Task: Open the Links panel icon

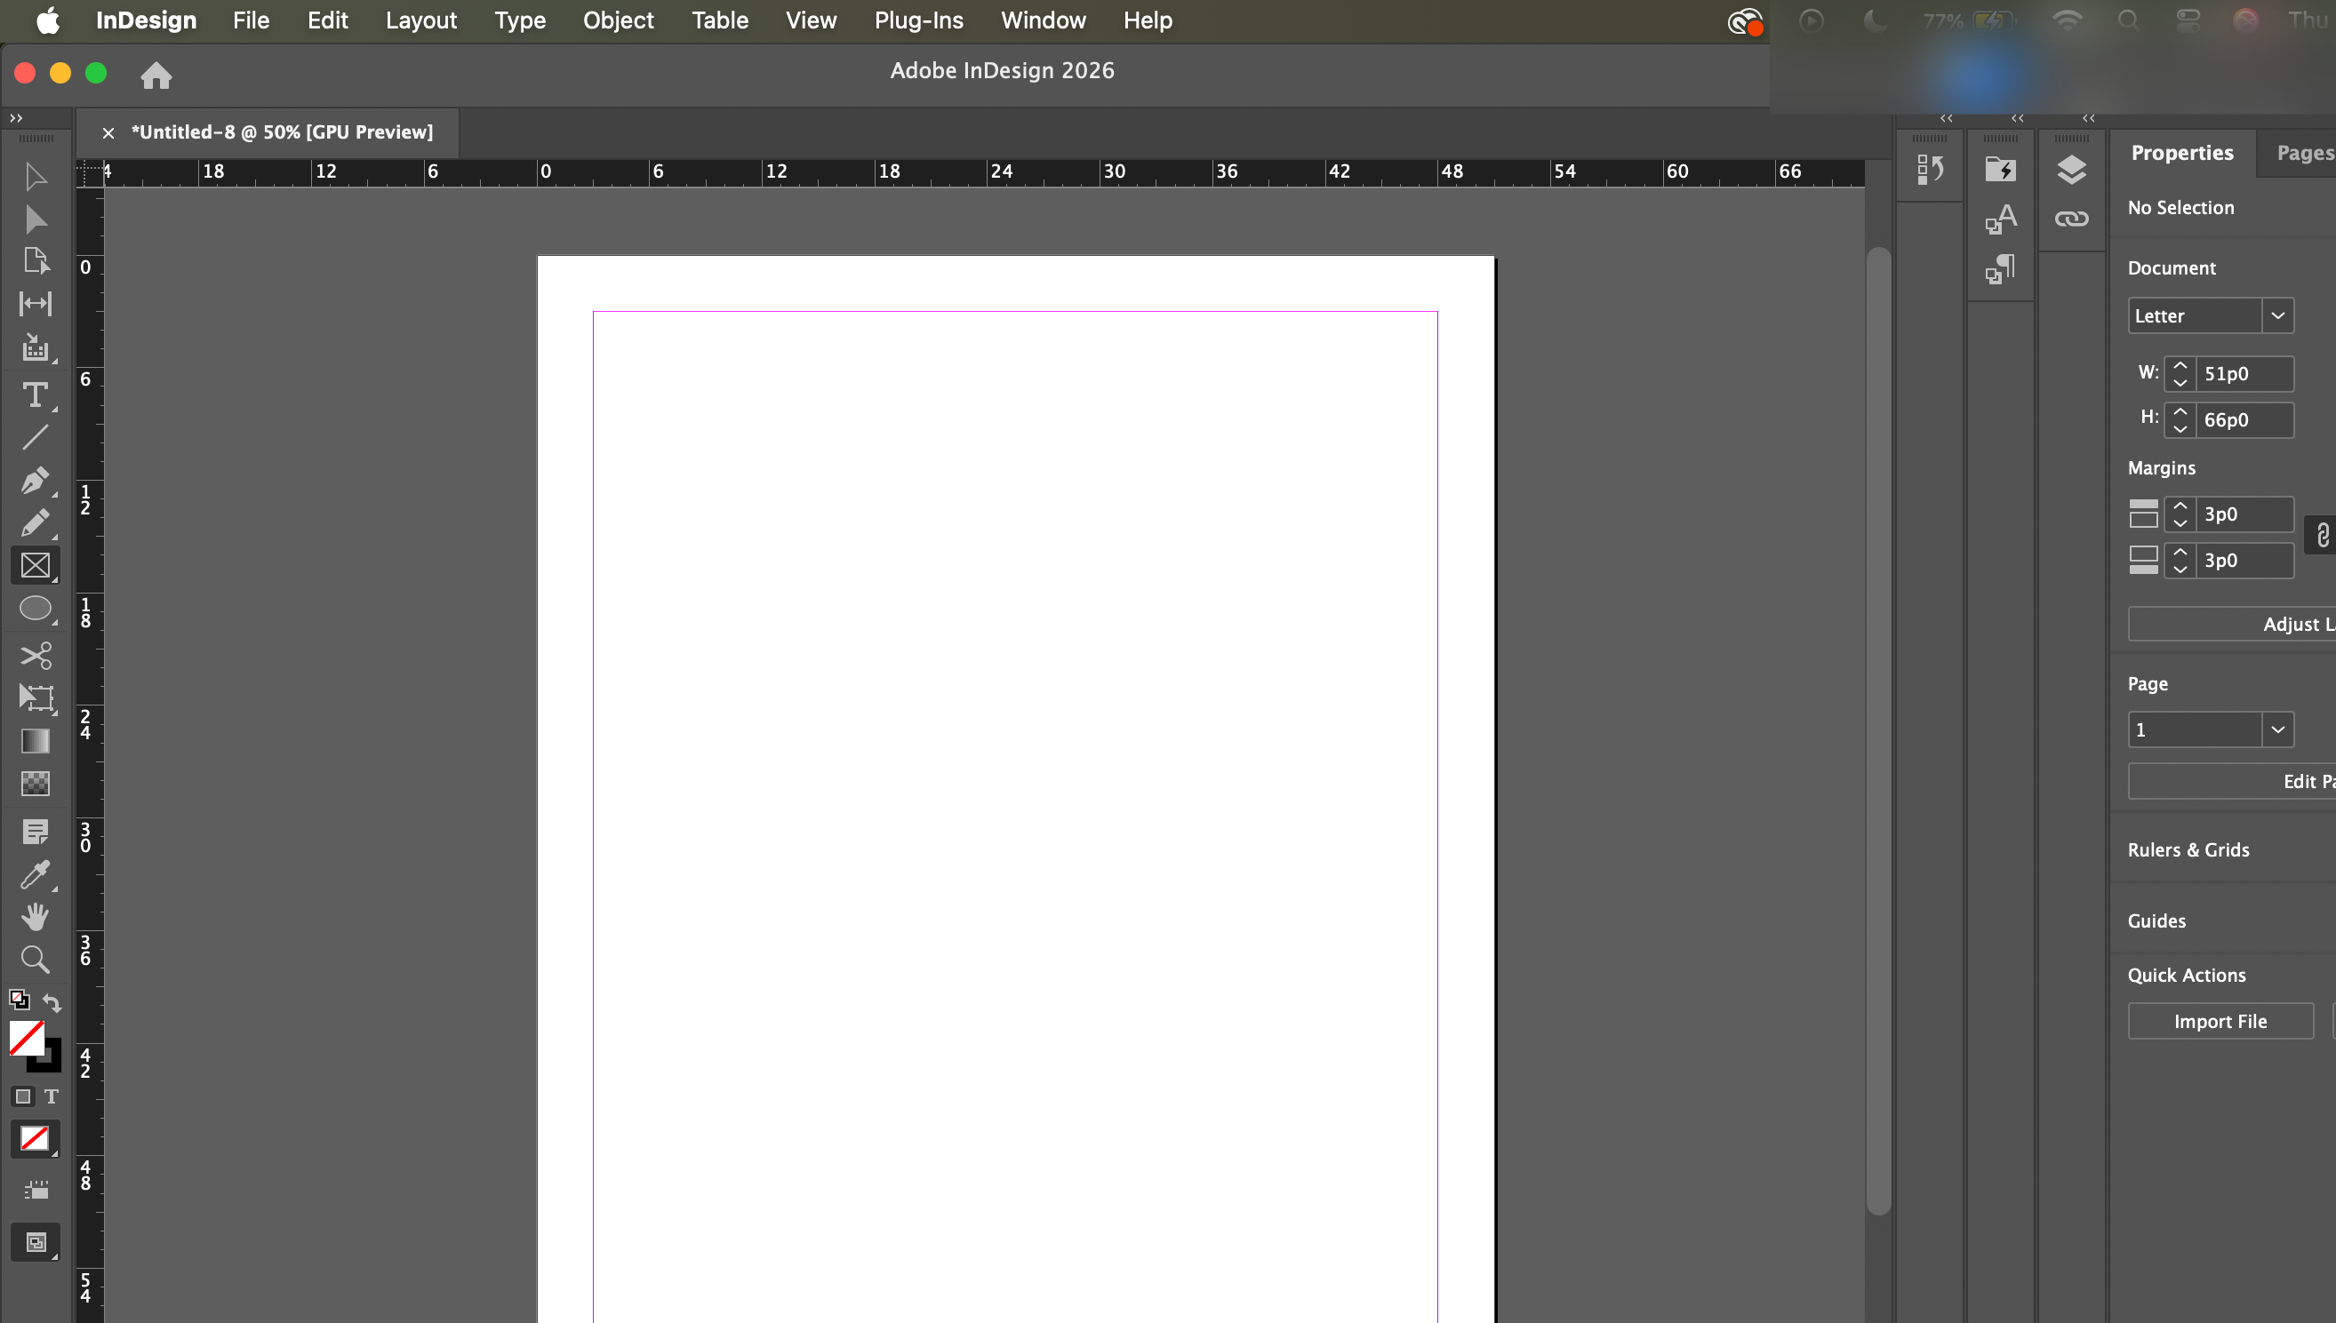Action: [x=2070, y=219]
